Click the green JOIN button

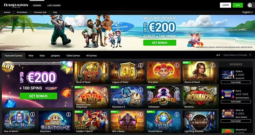tap(237, 5)
